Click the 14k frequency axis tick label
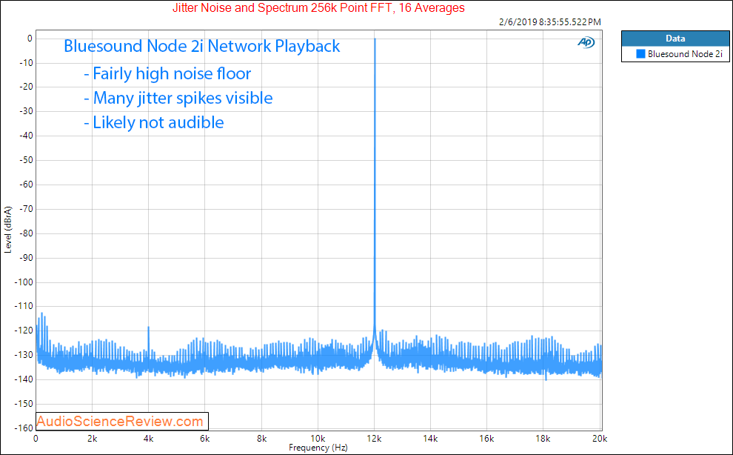This screenshot has height=455, width=733. tap(430, 439)
